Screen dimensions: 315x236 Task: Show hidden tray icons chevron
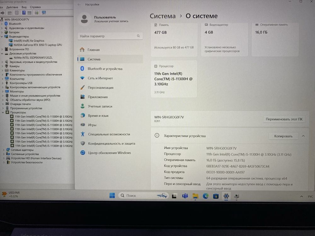click(301, 196)
